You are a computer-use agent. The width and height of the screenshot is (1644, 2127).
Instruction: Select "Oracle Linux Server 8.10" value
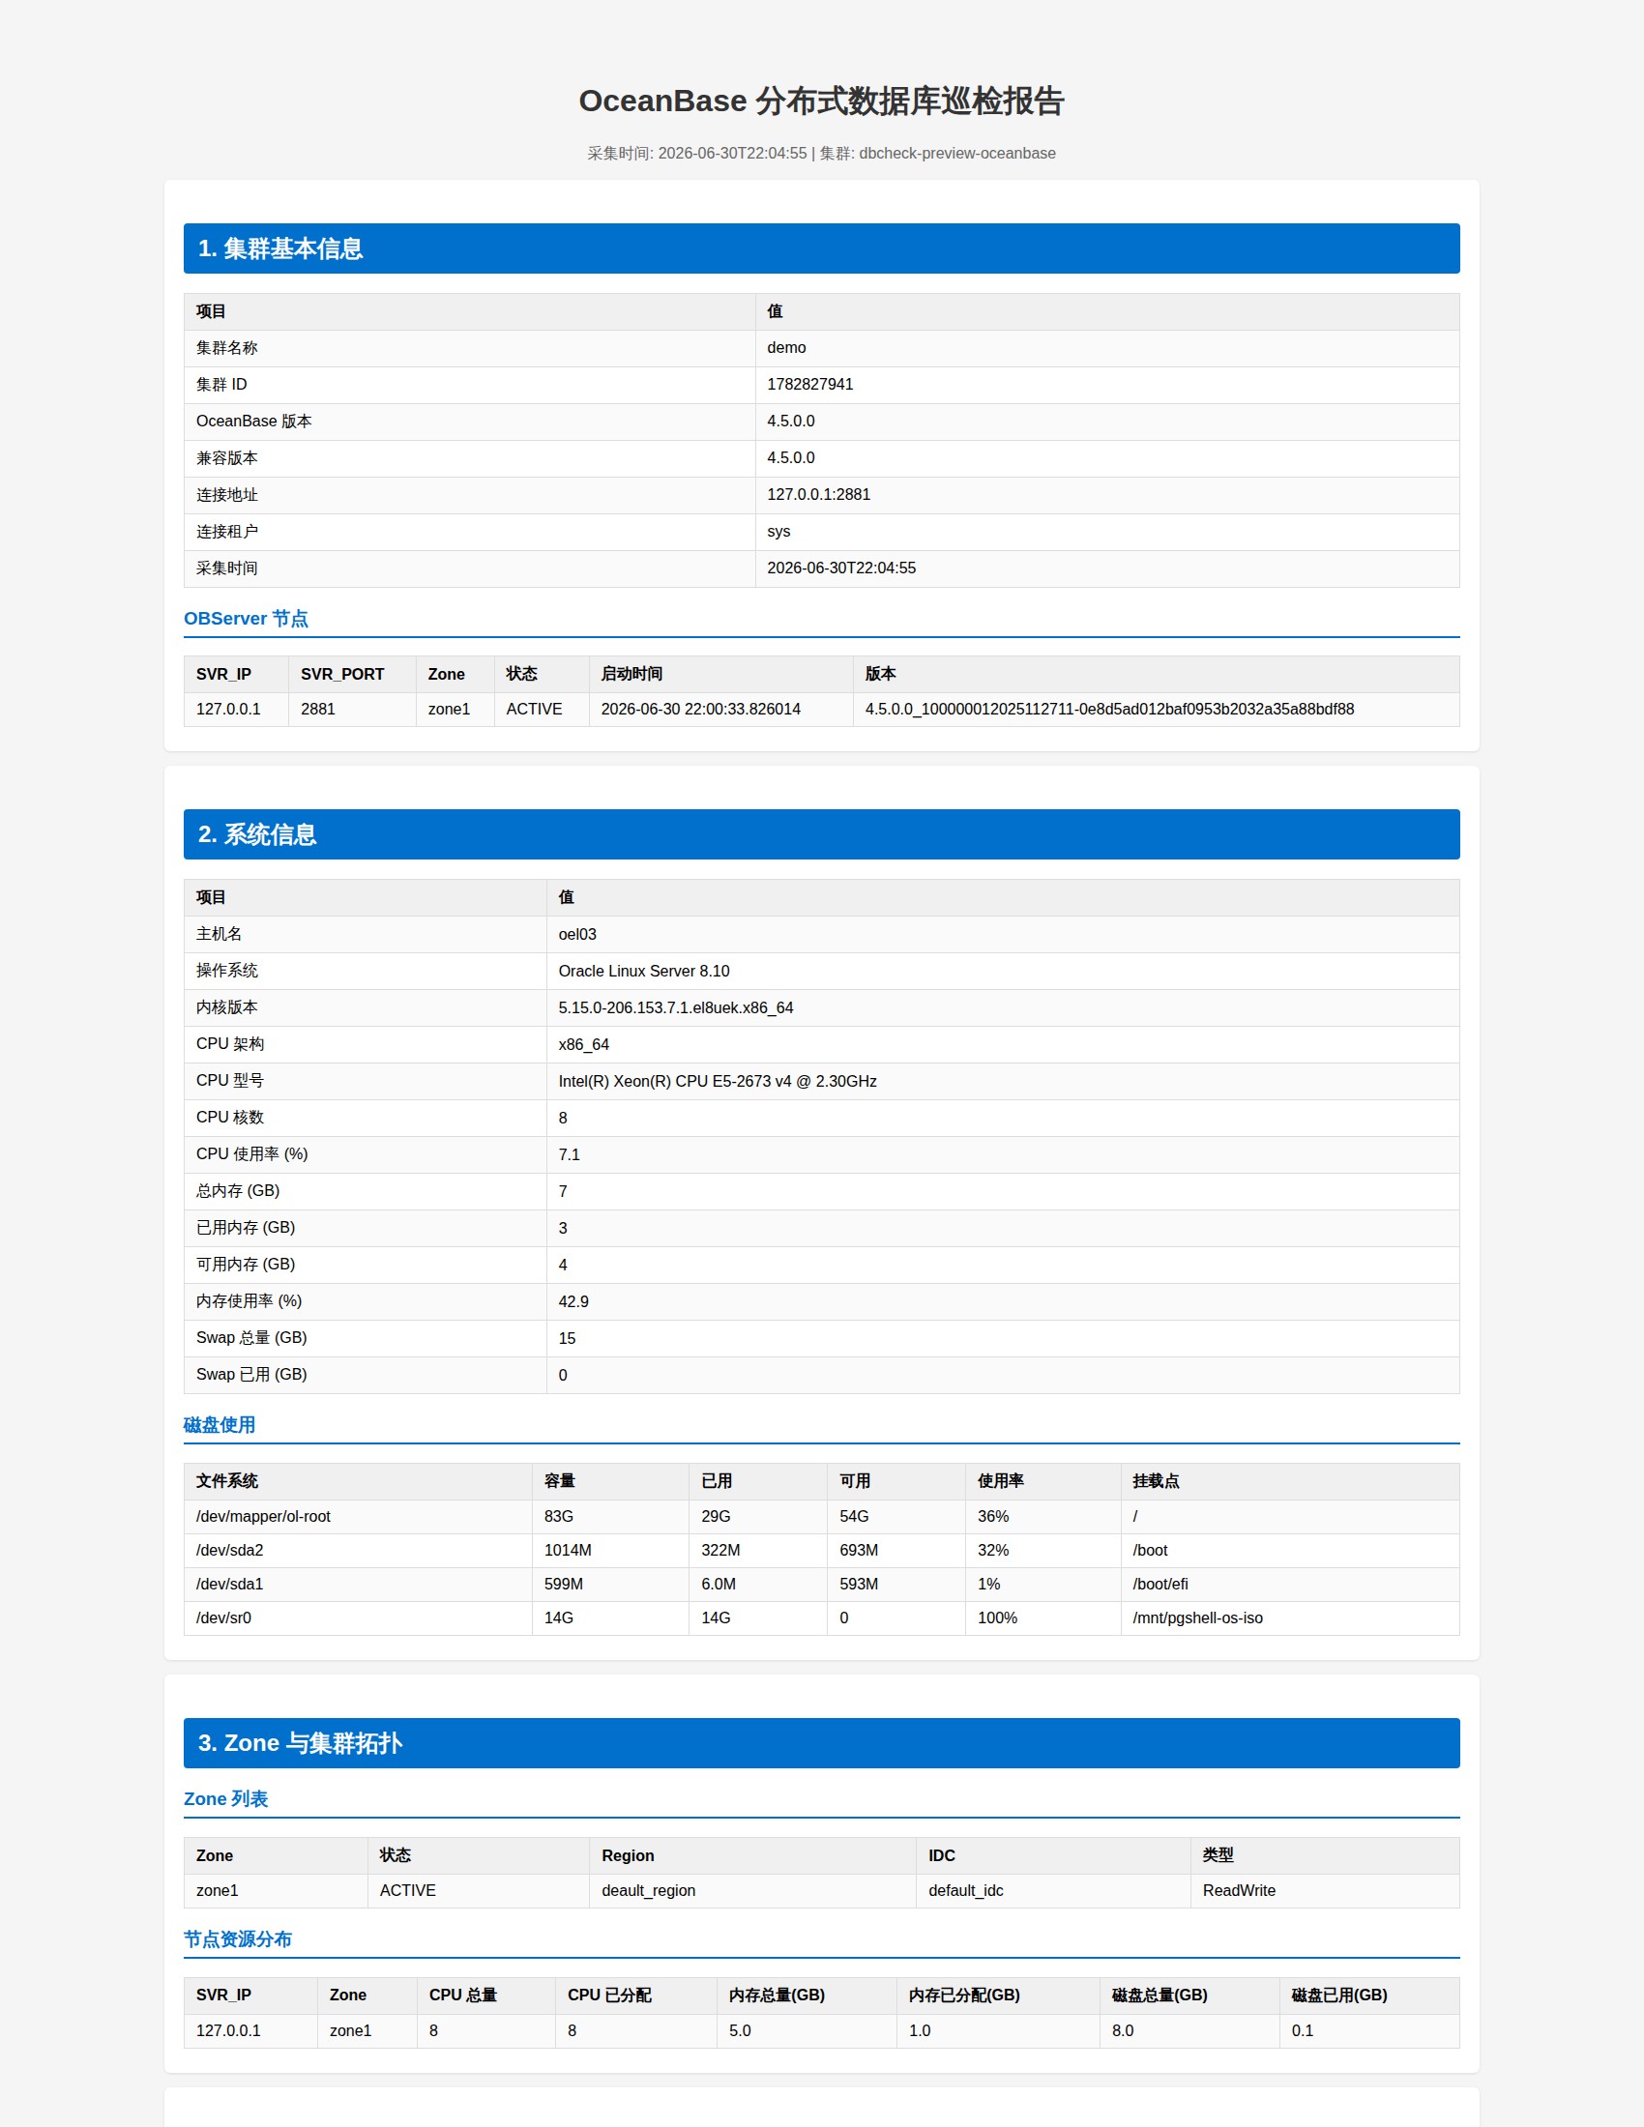644,971
